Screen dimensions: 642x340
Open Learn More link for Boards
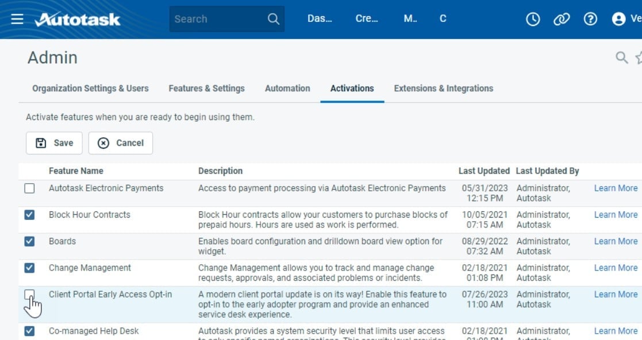(x=616, y=241)
